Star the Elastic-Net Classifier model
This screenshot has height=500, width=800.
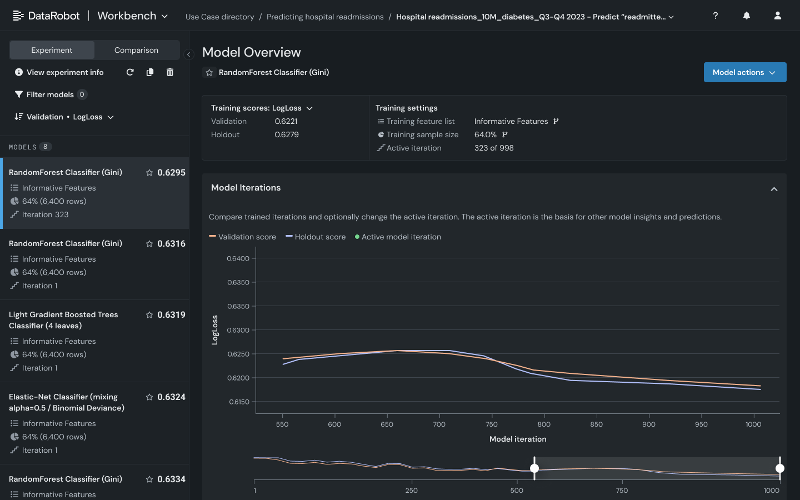[149, 397]
